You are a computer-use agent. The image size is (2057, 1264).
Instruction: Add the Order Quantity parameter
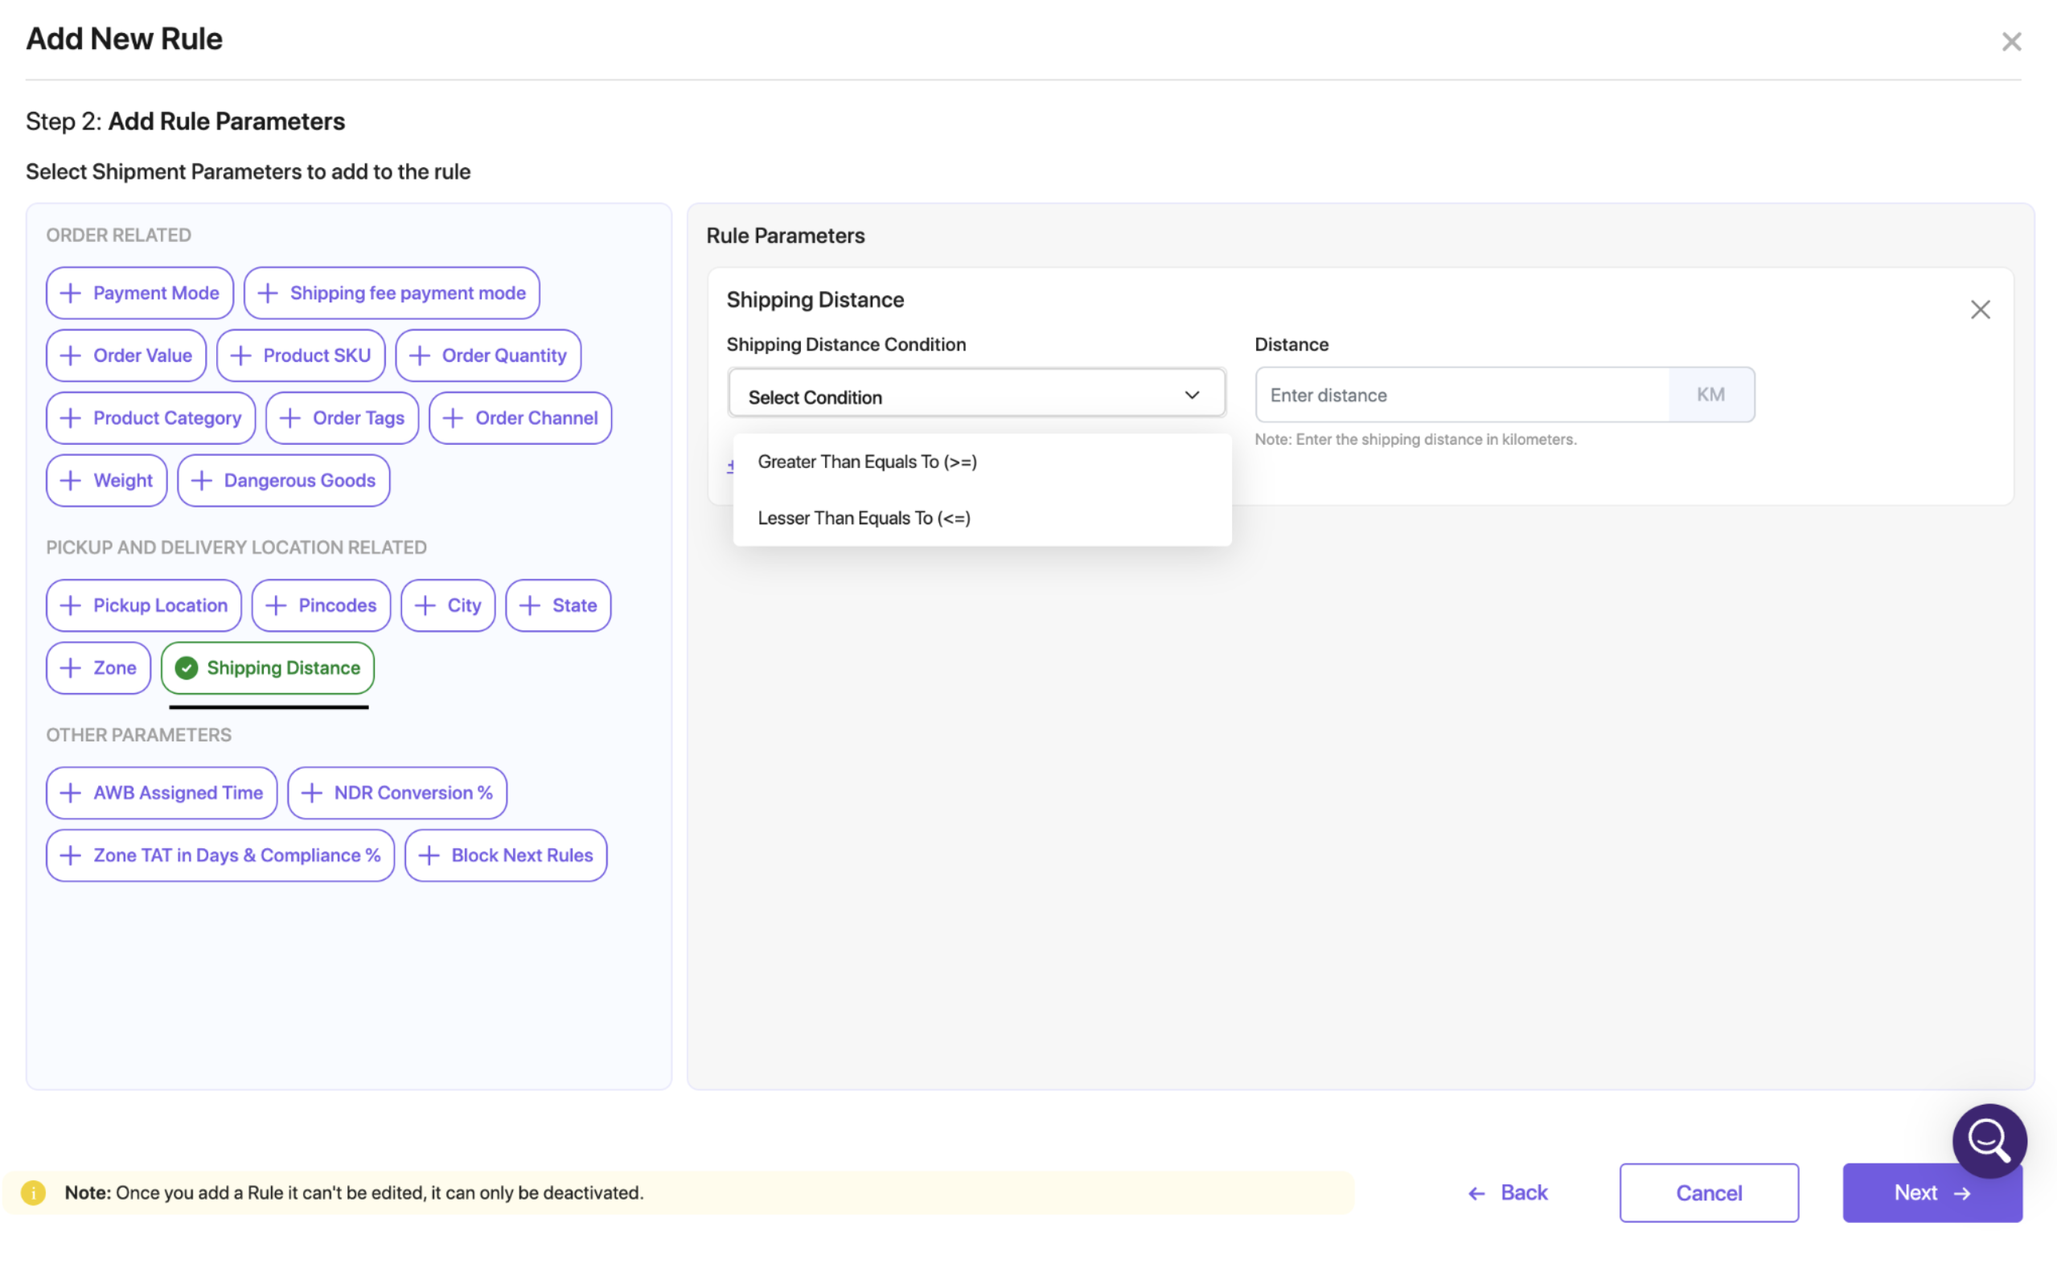point(487,356)
